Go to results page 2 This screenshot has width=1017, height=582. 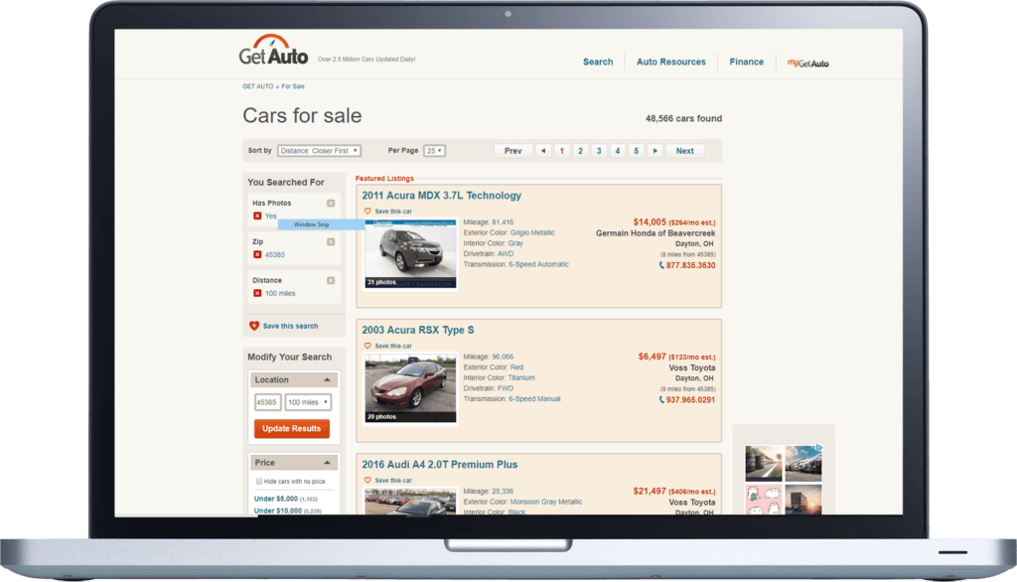(x=580, y=151)
